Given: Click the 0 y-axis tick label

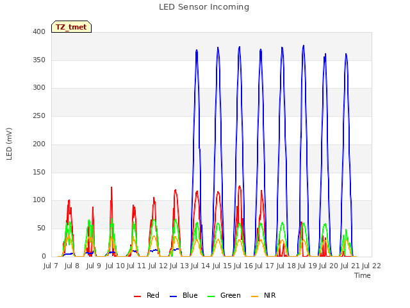Looking at the screenshot, I should tap(44, 257).
